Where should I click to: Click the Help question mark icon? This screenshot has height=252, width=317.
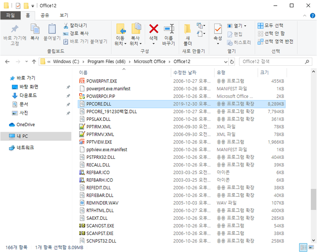[311, 15]
